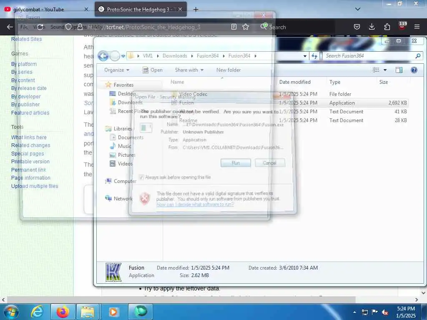Open the clock showing 5:24 PM
Image resolution: width=427 pixels, height=320 pixels.
406,312
